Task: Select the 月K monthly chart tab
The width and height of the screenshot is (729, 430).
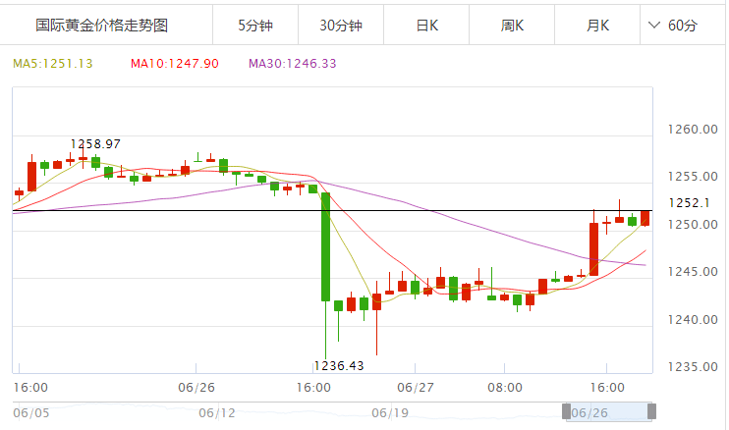Action: [x=598, y=27]
